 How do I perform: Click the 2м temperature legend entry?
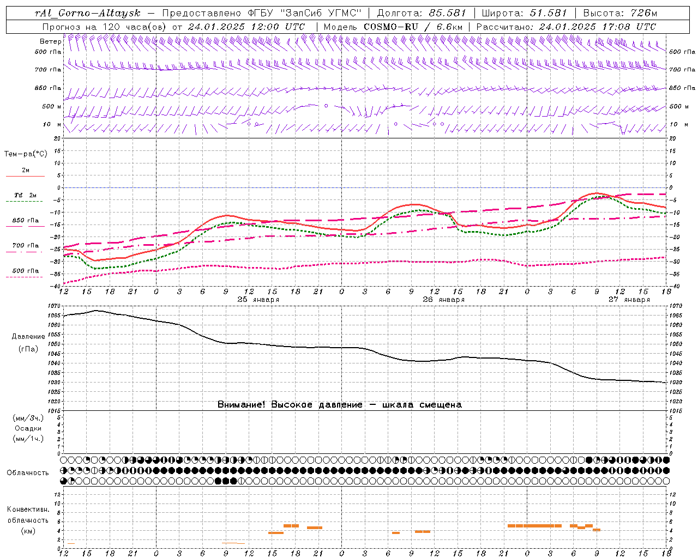tap(26, 170)
